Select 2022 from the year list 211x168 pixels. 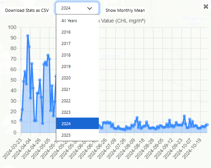(x=77, y=101)
